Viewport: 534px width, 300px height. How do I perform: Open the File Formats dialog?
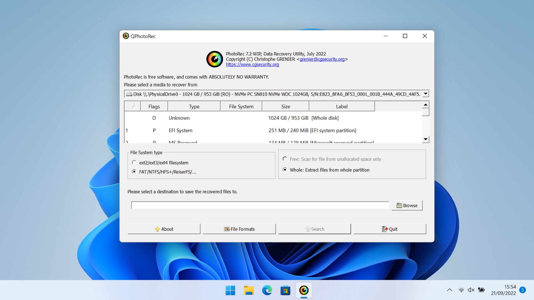(239, 229)
